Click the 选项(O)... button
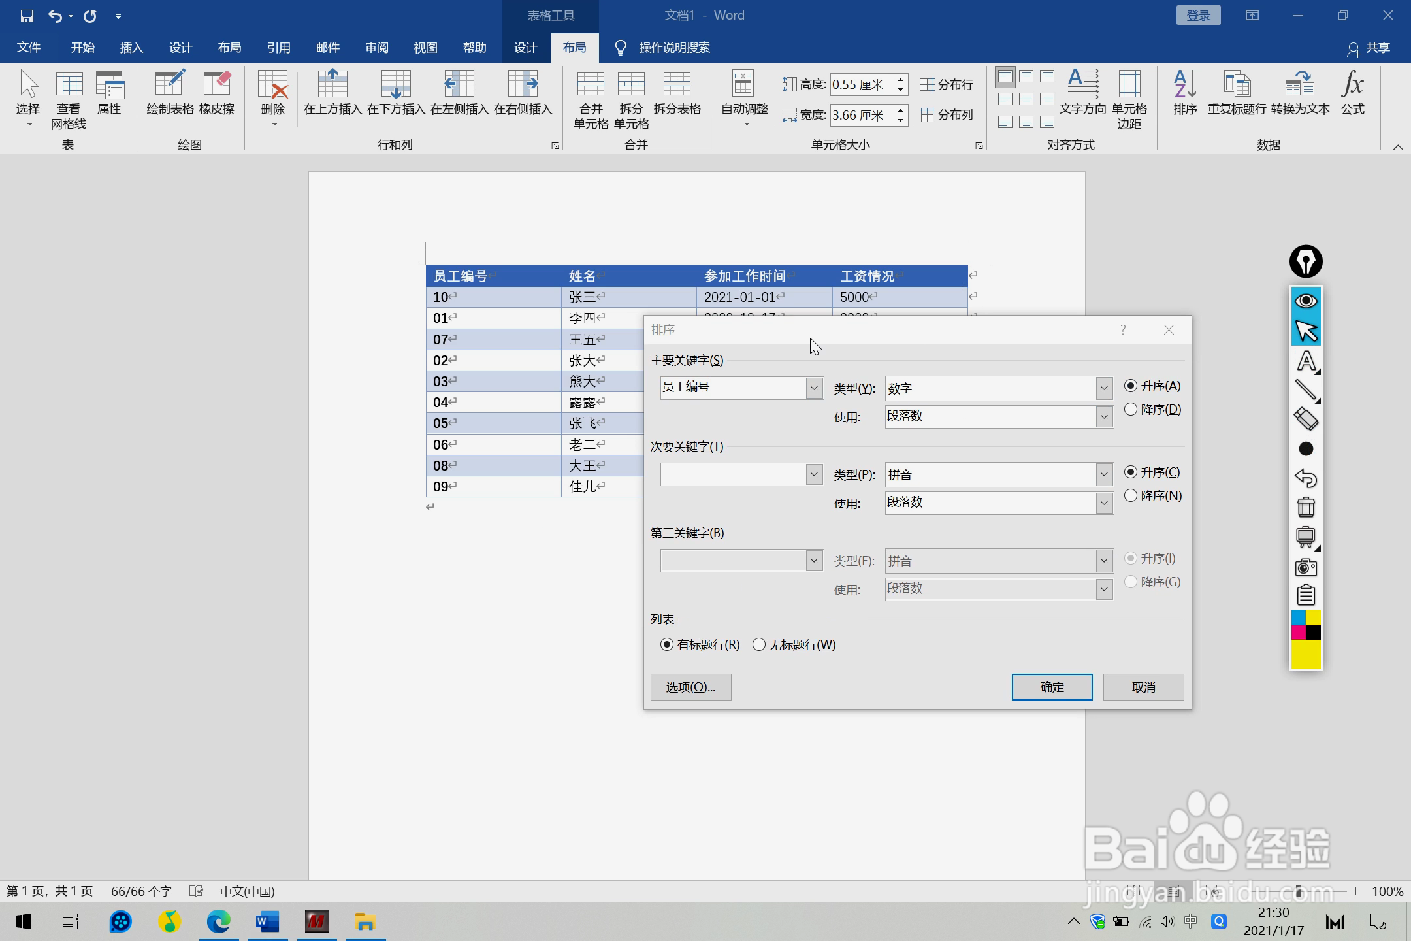1411x941 pixels. tap(690, 687)
